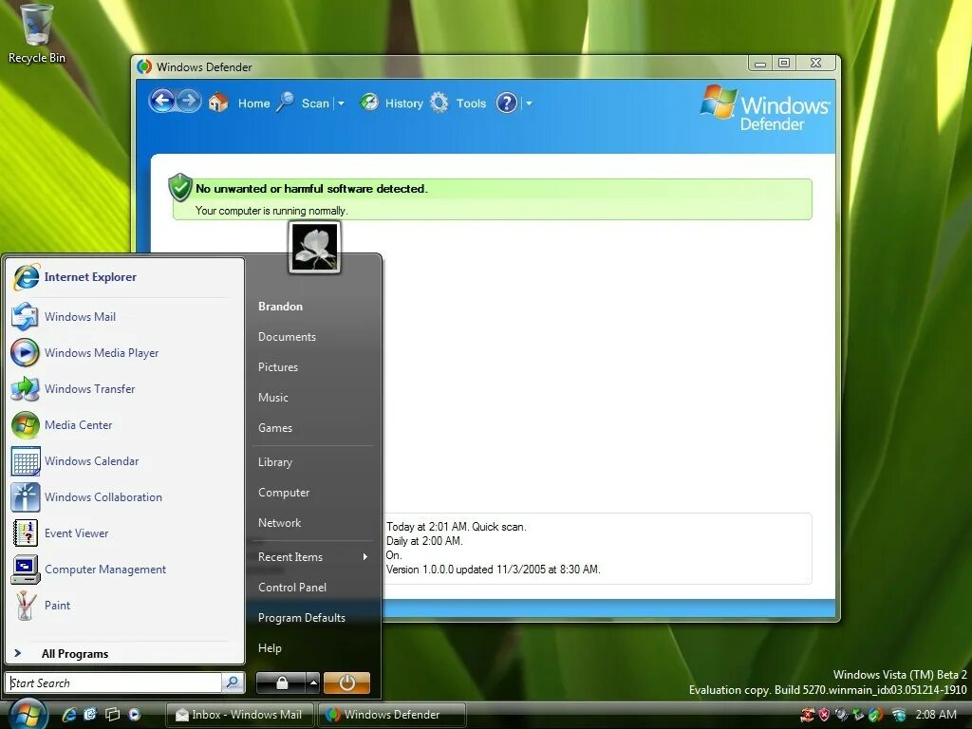The image size is (972, 729).
Task: Open the lock button's power options arrow
Action: pos(311,682)
